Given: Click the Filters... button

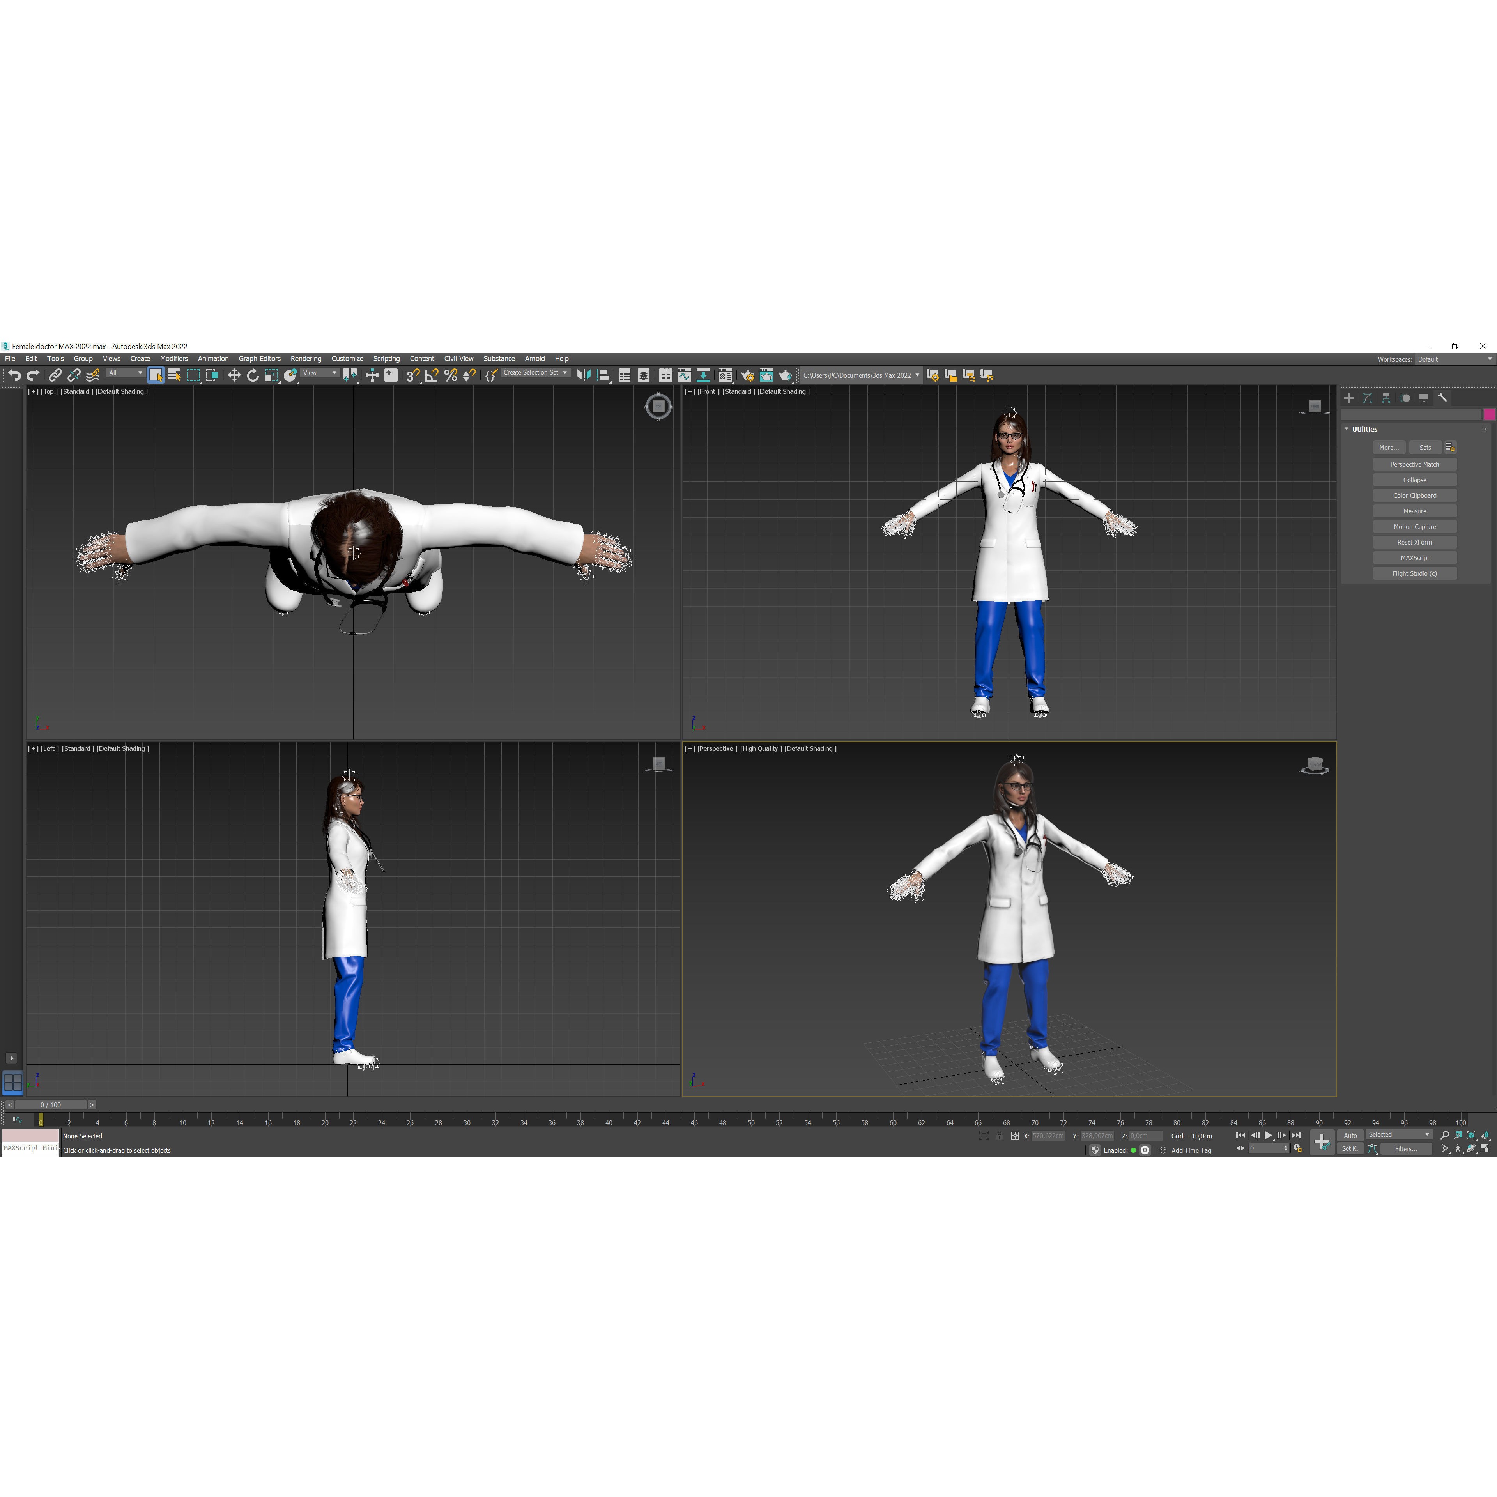Looking at the screenshot, I should 1406,1149.
